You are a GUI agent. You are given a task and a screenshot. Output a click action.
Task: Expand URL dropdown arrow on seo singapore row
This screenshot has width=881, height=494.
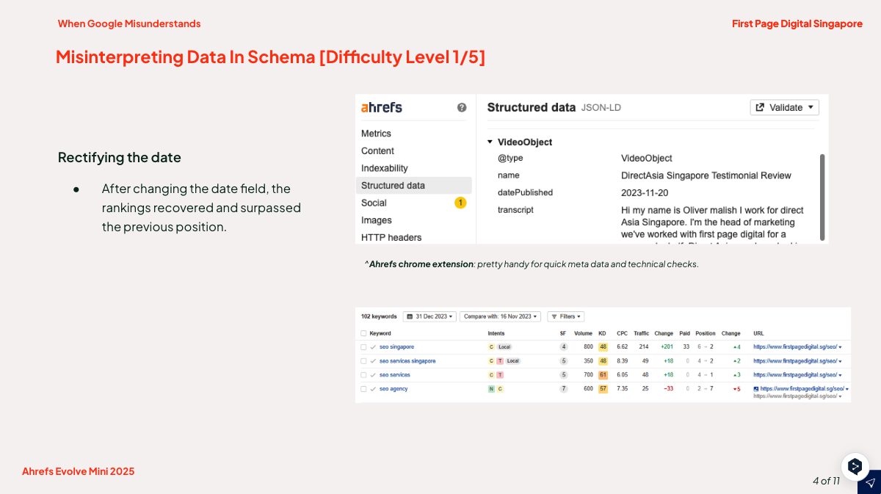[x=840, y=347]
